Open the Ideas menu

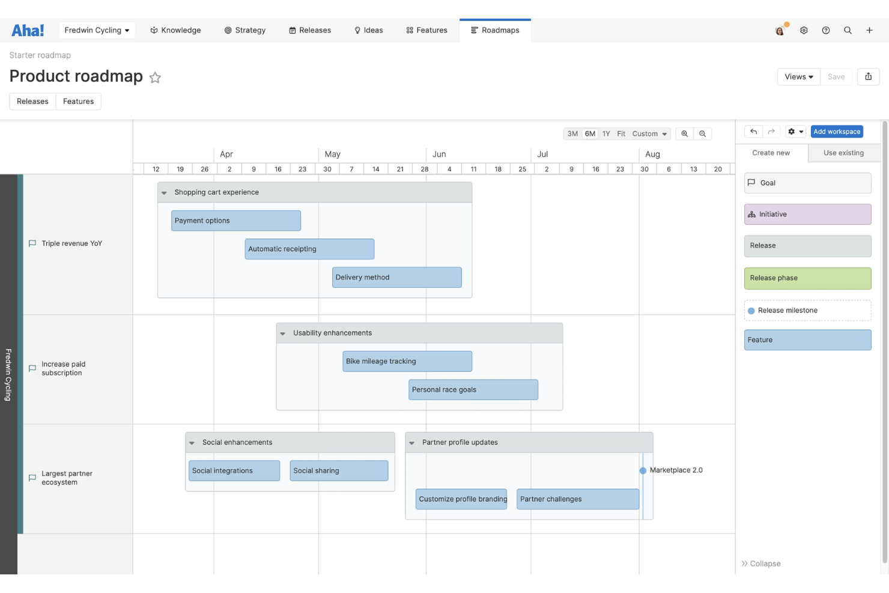click(368, 30)
